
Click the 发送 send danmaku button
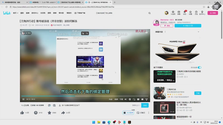145,105
